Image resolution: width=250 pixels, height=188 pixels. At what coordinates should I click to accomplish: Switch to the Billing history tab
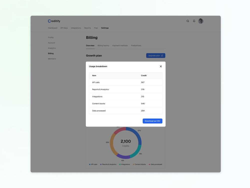point(103,46)
